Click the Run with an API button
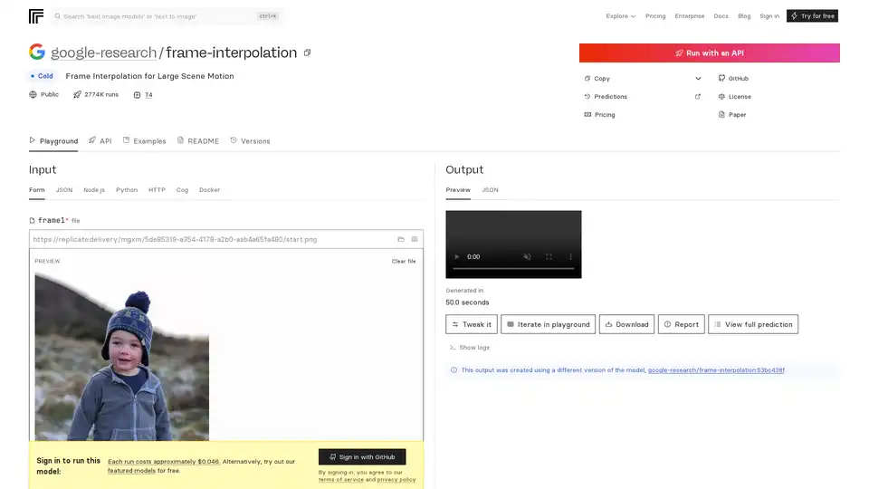869x489 pixels. tap(709, 53)
